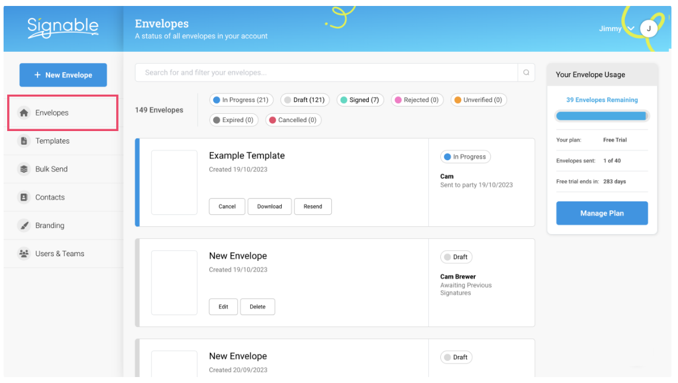The width and height of the screenshot is (678, 383).
Task: Delete the New Envelope created 19/10/2023
Action: (x=257, y=307)
